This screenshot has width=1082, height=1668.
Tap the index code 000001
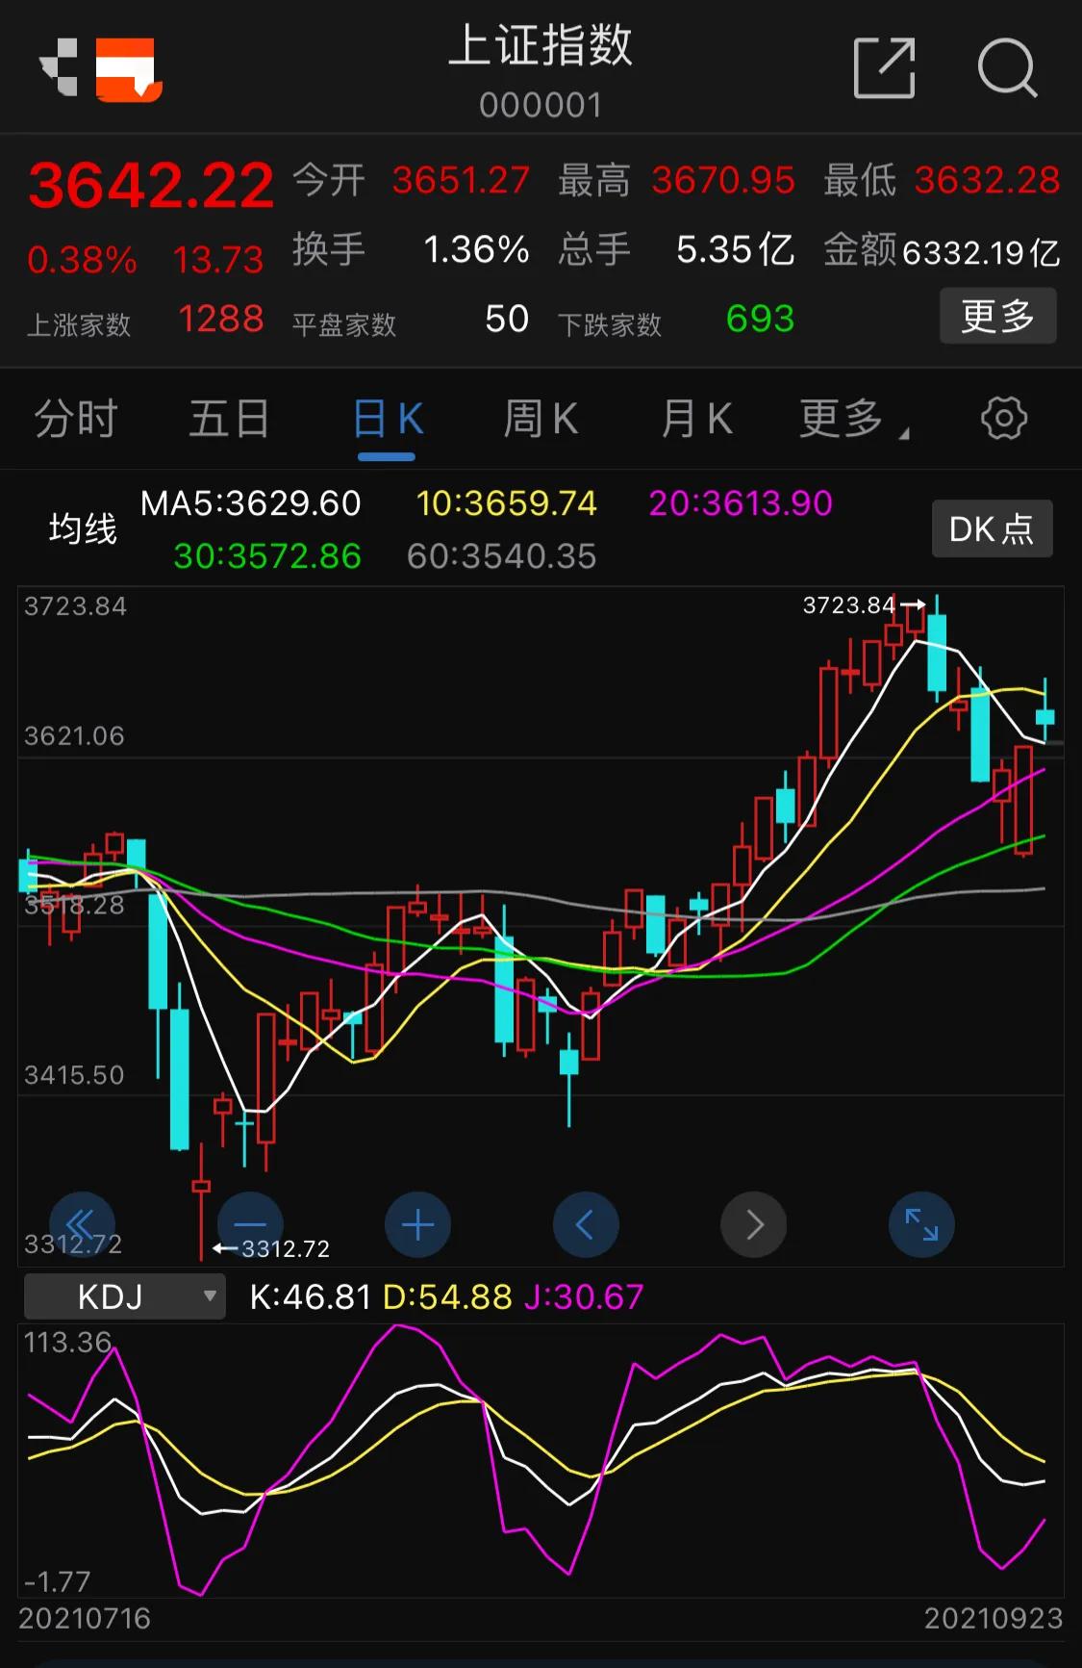(541, 105)
